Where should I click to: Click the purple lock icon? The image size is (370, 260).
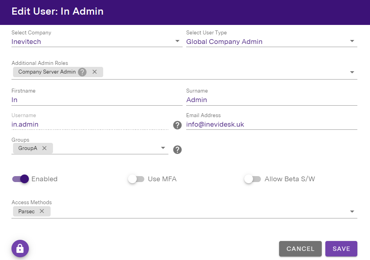20,249
